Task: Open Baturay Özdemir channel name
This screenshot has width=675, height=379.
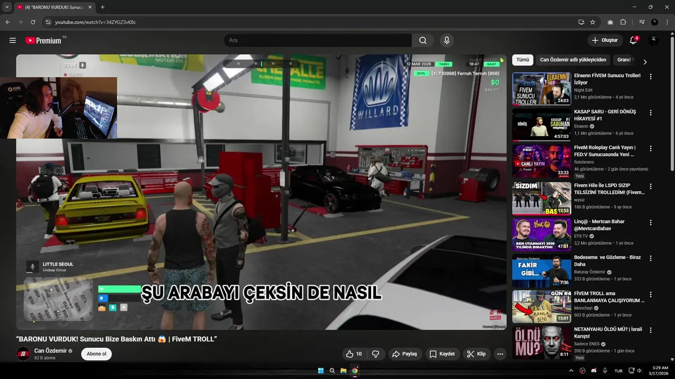Action: pyautogui.click(x=590, y=272)
